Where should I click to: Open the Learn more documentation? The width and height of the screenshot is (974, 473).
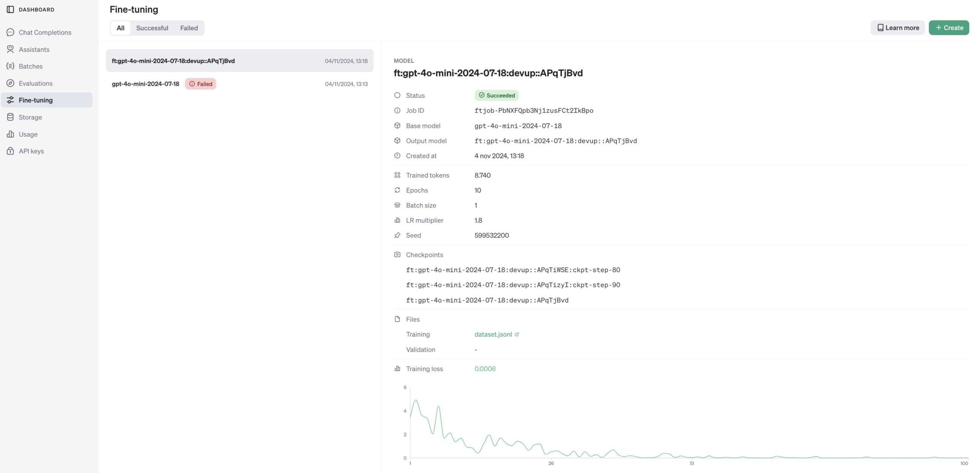point(898,27)
